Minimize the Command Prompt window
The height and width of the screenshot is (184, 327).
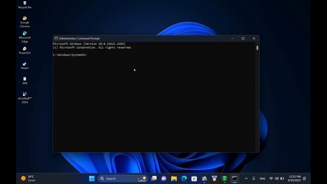(232, 38)
